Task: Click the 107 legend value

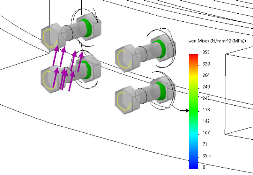Action: [206, 133]
